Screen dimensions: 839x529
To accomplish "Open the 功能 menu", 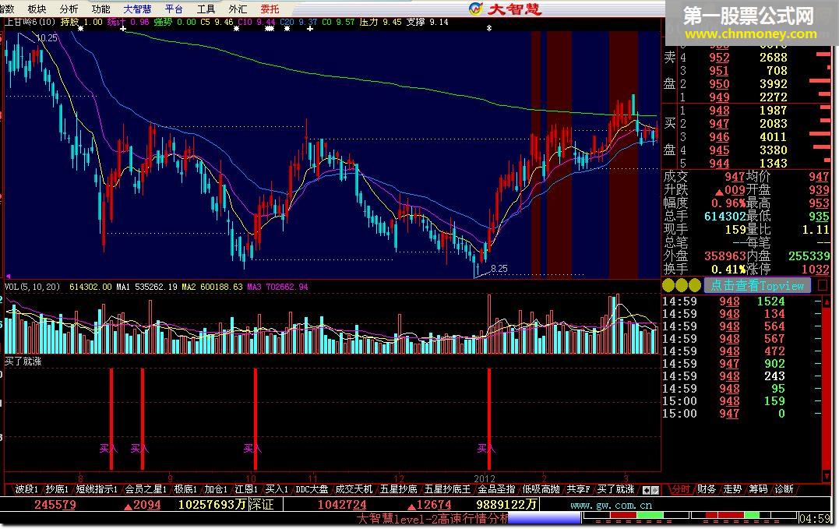I will tap(100, 9).
